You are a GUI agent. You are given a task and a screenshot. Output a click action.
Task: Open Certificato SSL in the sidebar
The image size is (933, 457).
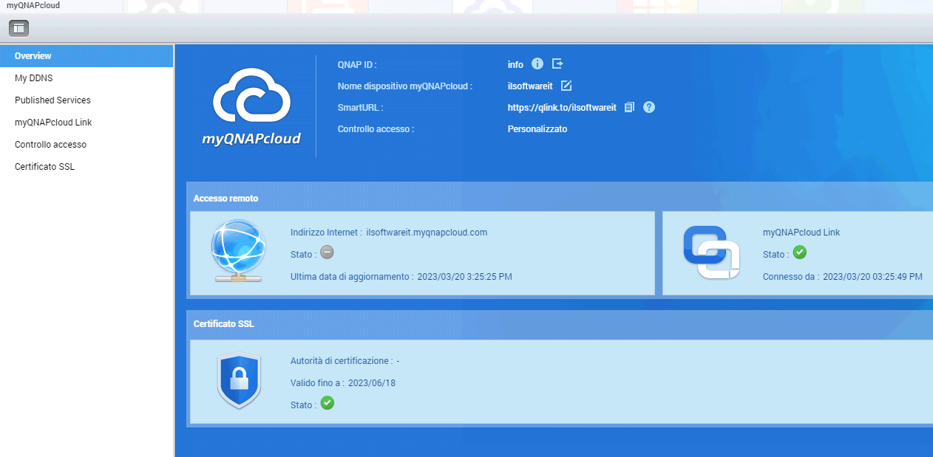coord(86,167)
